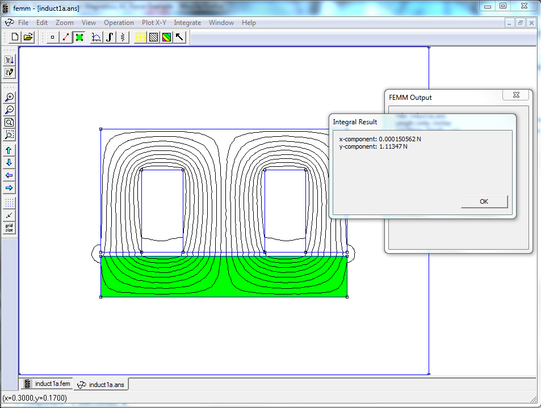This screenshot has height=408, width=541.
Task: Click the grid size button
Action: pyautogui.click(x=9, y=228)
